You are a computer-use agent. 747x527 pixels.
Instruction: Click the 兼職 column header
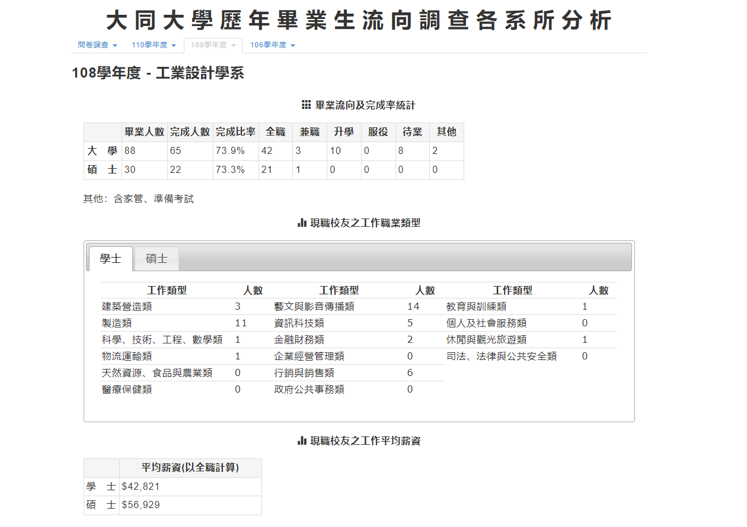tap(309, 132)
